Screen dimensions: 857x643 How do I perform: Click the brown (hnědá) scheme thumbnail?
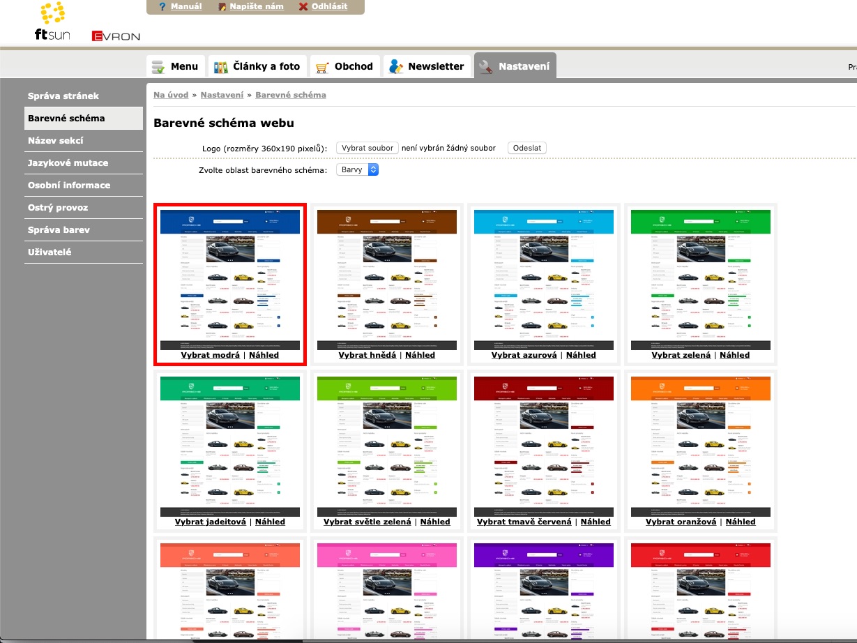coord(387,280)
